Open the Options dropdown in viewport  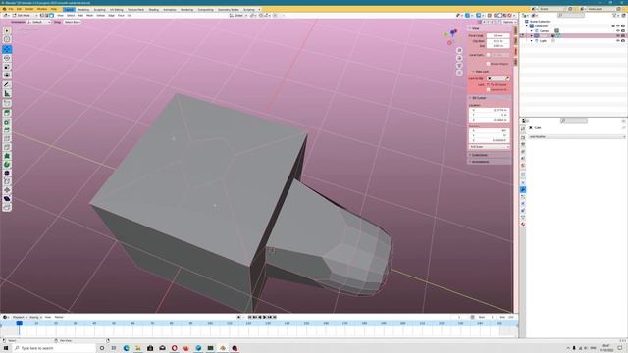(x=509, y=22)
